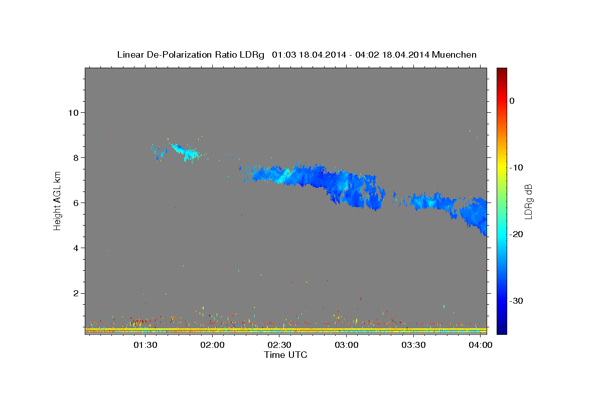
Task: Click the 03:30 time tick label
Action: coord(414,345)
